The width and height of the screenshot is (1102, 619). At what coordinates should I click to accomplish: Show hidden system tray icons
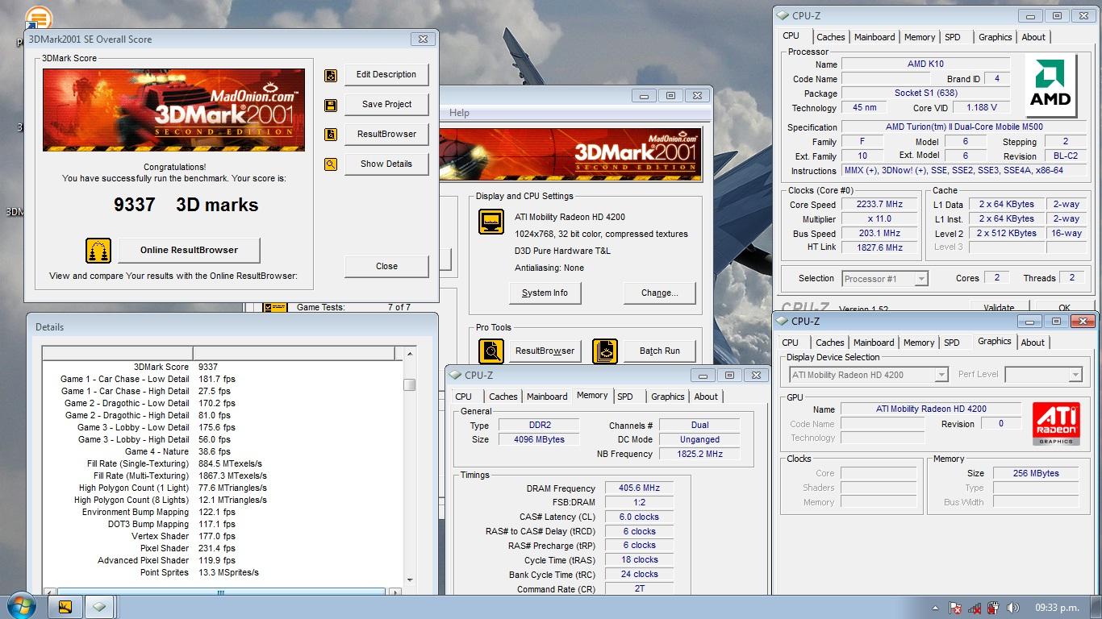point(935,608)
